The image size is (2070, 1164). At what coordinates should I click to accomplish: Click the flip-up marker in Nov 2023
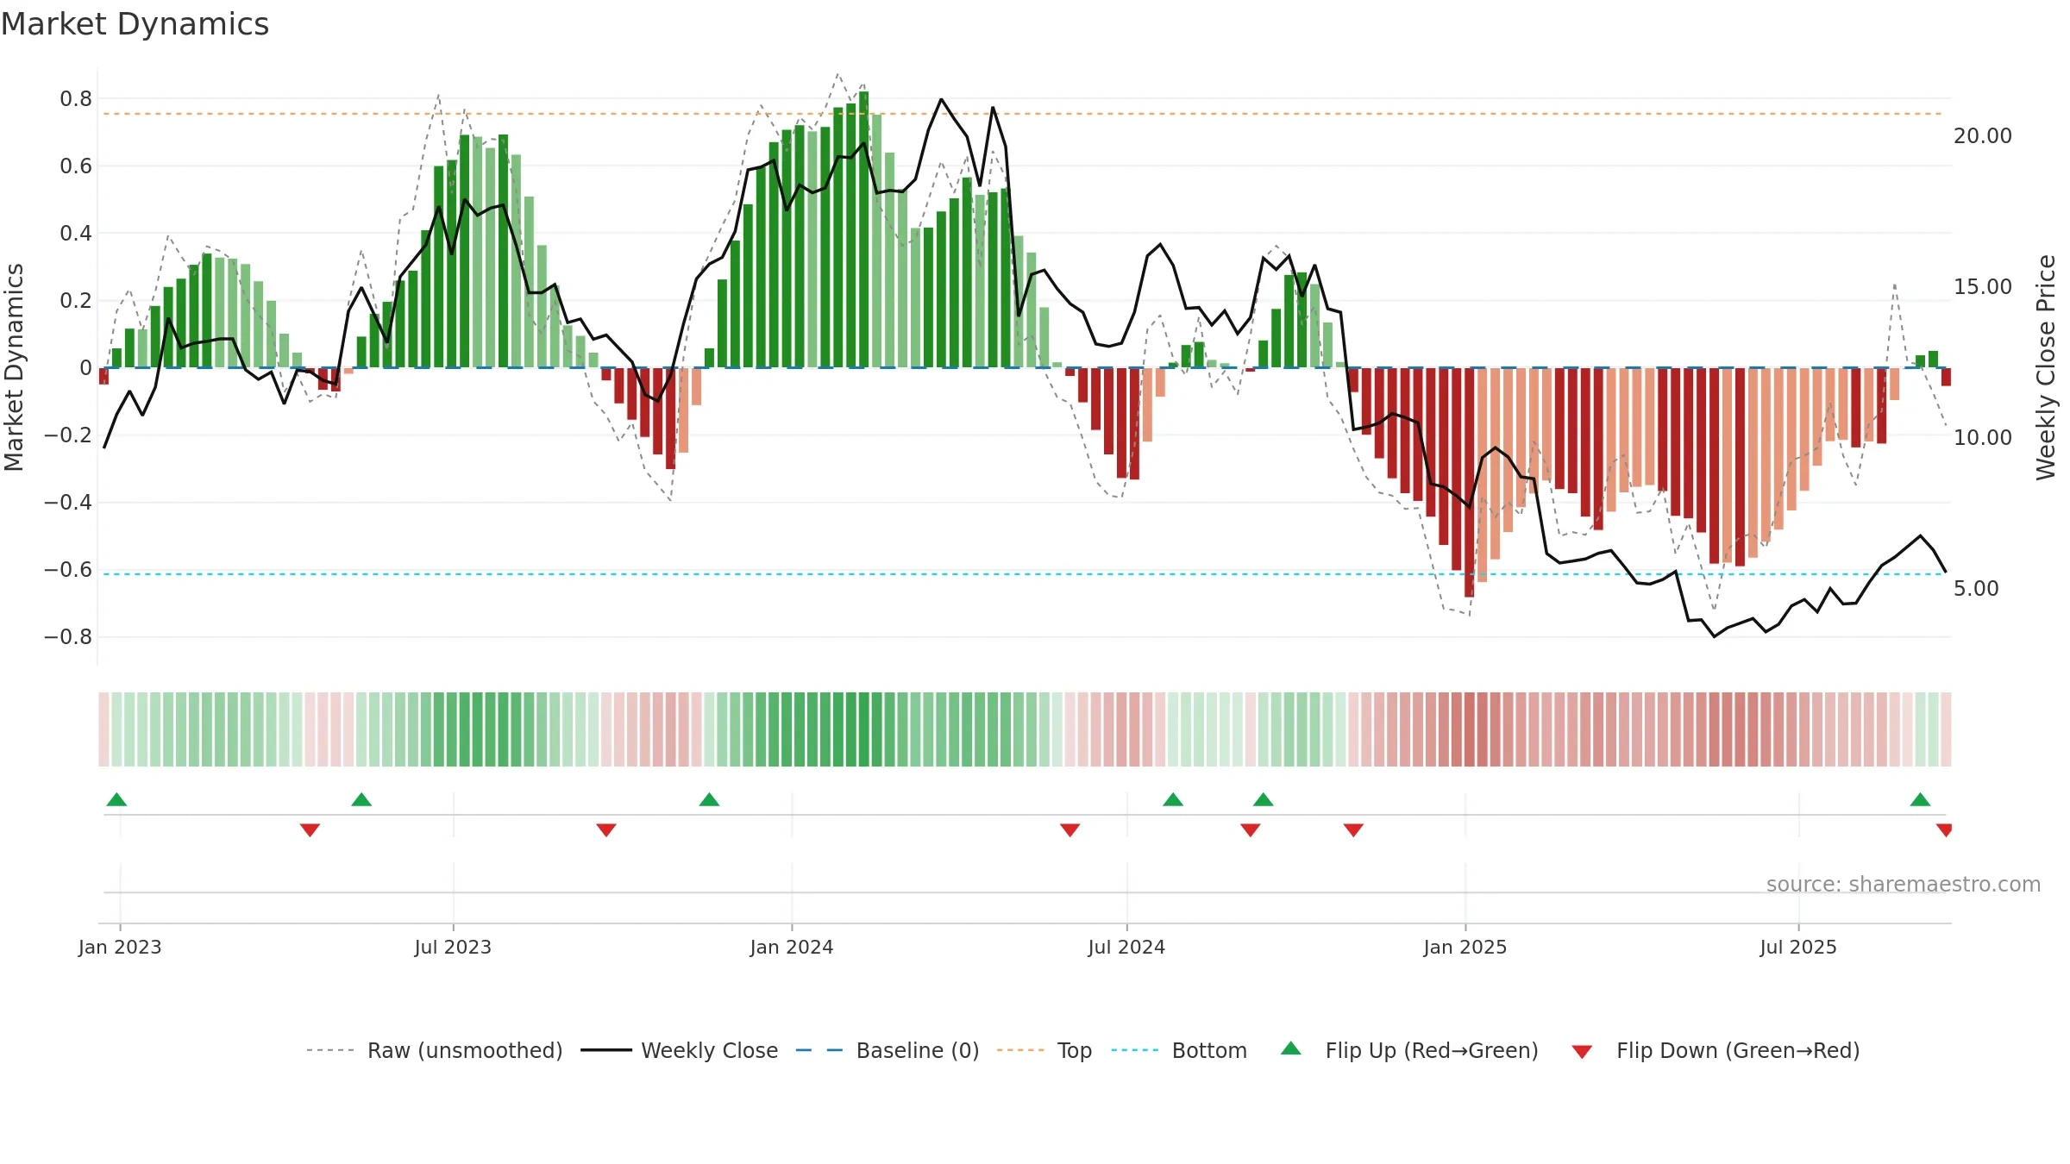[x=709, y=799]
